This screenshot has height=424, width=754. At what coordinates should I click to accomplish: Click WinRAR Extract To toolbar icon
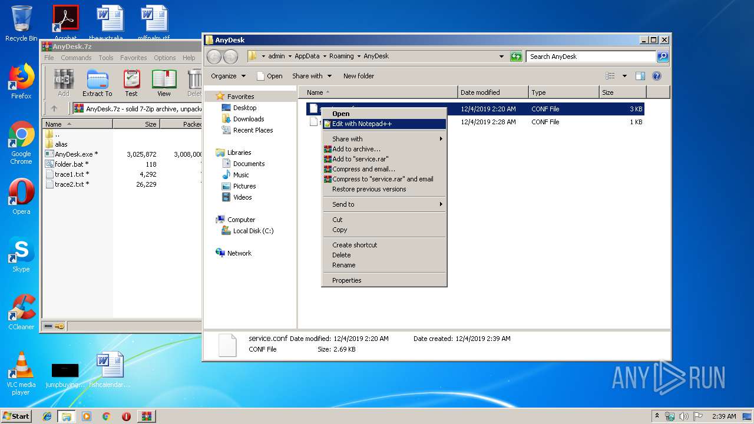point(97,83)
